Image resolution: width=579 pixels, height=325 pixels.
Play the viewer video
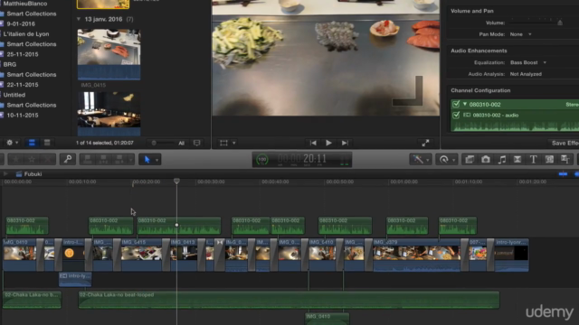[x=328, y=143]
